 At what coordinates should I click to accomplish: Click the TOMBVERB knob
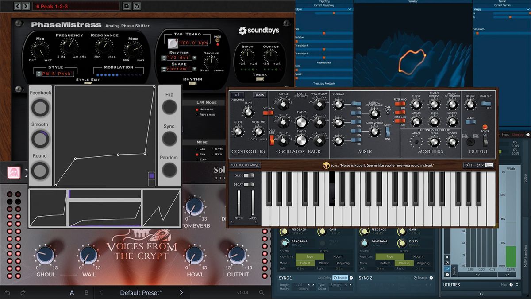click(194, 207)
